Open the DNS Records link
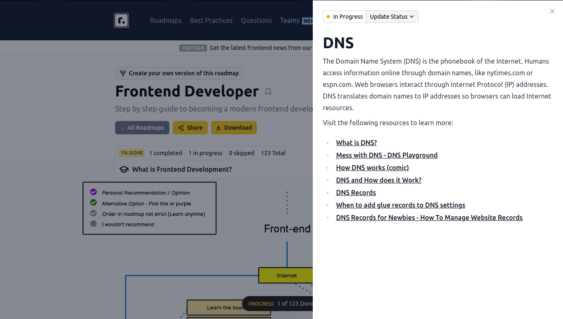The width and height of the screenshot is (563, 319). 356,193
